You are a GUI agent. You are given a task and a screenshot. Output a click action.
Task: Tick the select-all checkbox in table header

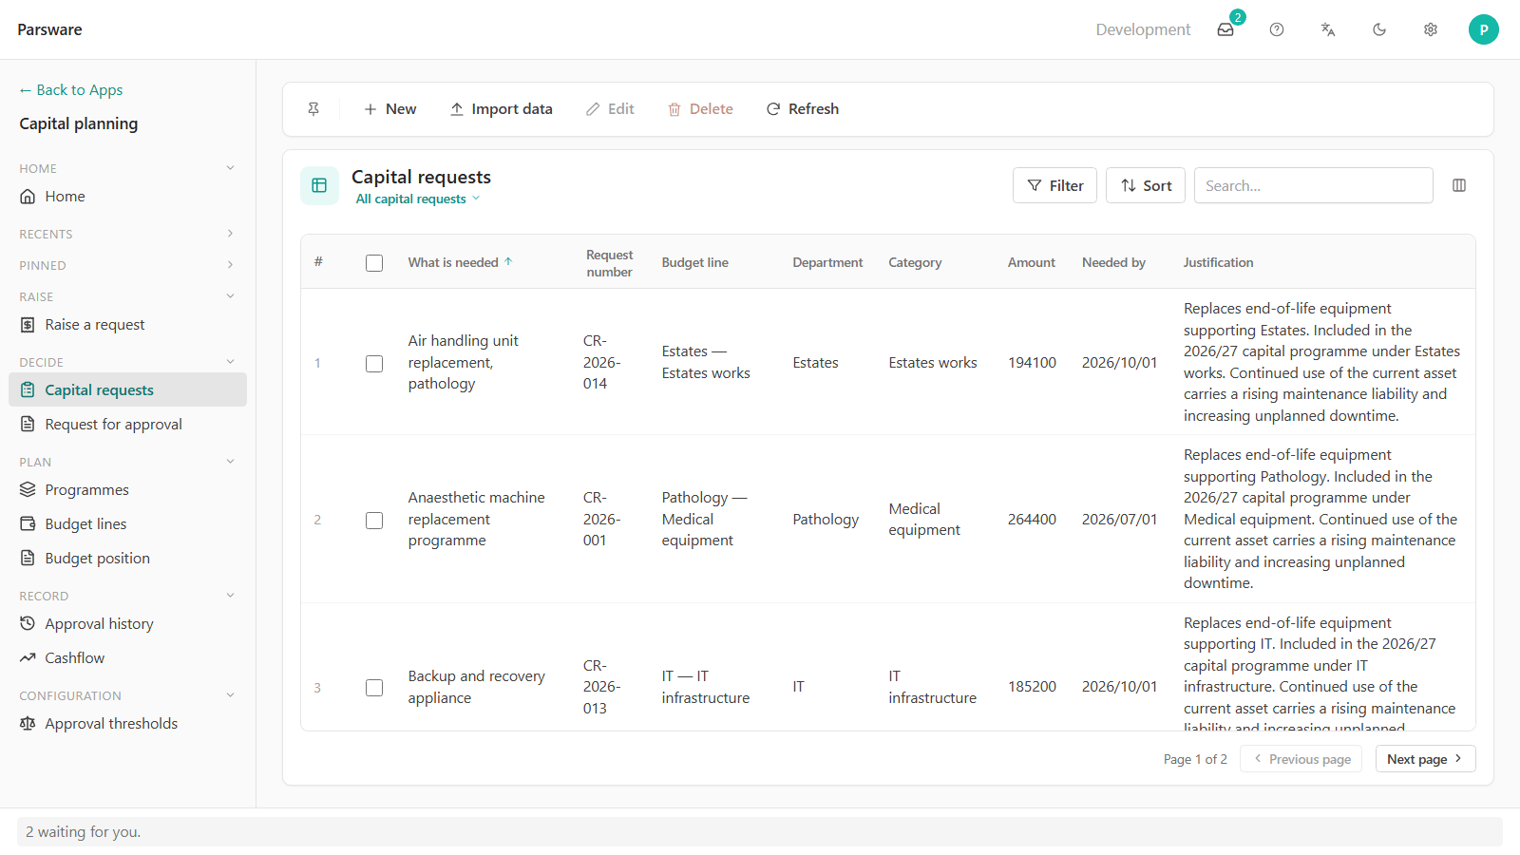(374, 263)
